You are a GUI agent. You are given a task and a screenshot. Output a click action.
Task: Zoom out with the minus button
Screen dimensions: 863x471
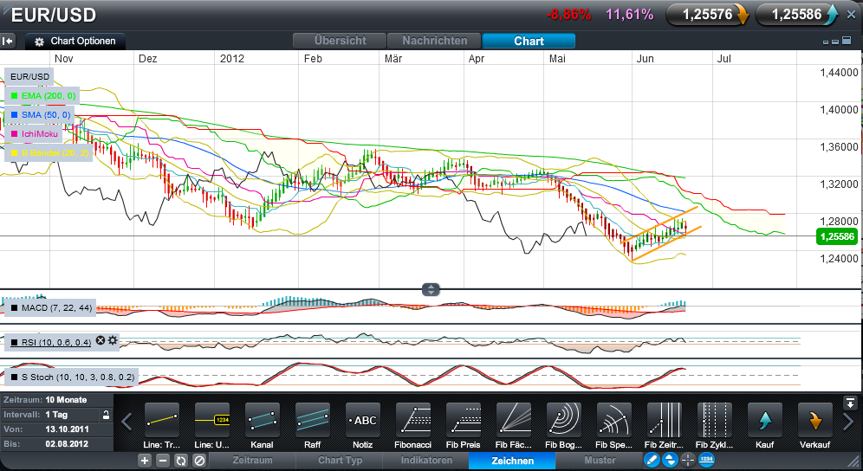[x=162, y=461]
